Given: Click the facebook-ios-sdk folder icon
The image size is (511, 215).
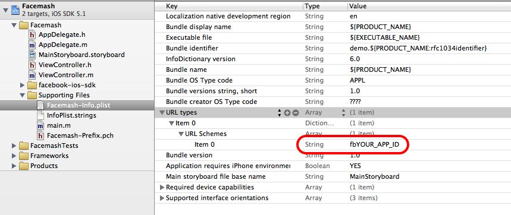Looking at the screenshot, I should (32, 85).
